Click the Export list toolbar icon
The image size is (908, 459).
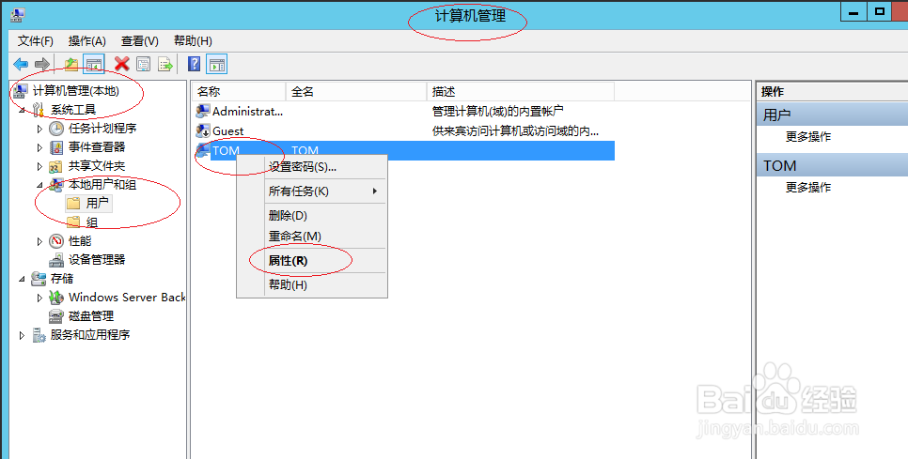pyautogui.click(x=165, y=64)
